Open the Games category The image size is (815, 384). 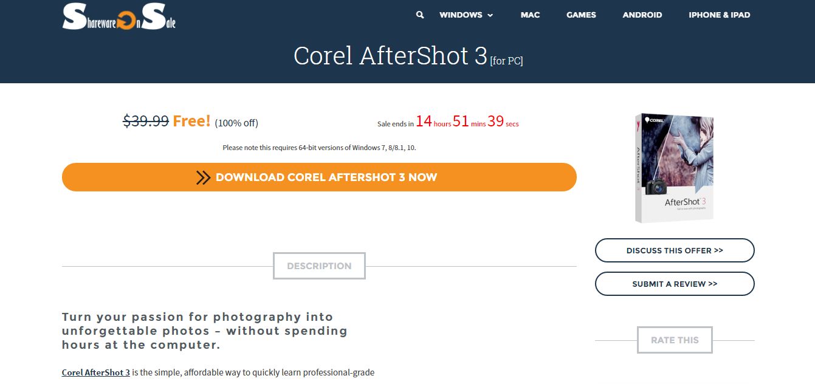(581, 15)
